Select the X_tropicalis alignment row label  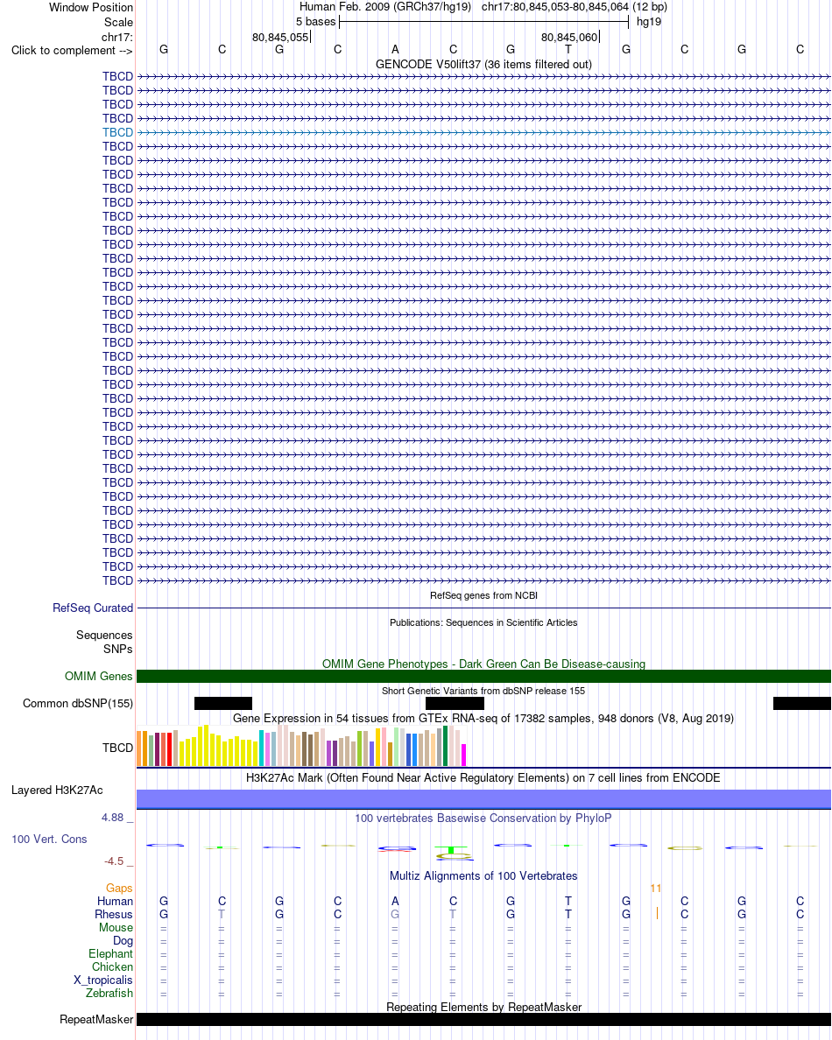pyautogui.click(x=102, y=980)
